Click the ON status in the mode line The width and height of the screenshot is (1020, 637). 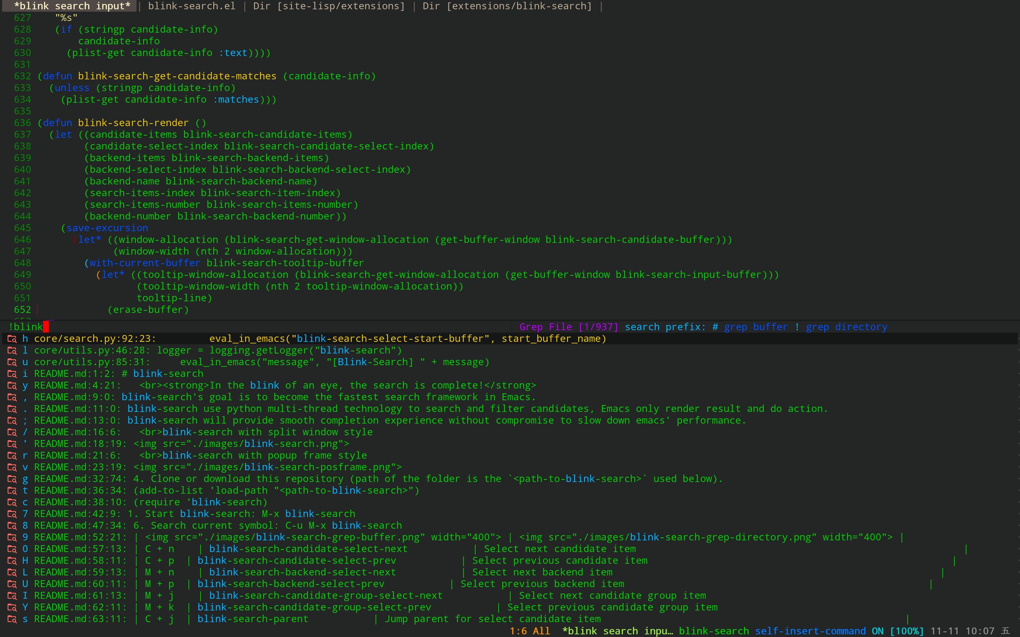(878, 631)
